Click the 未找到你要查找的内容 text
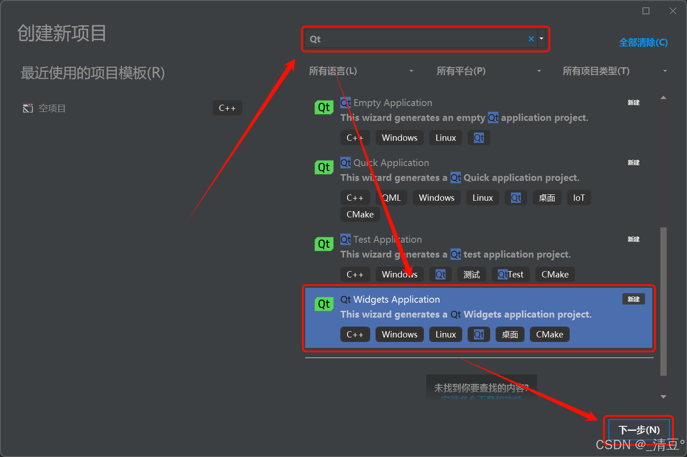 tap(481, 388)
